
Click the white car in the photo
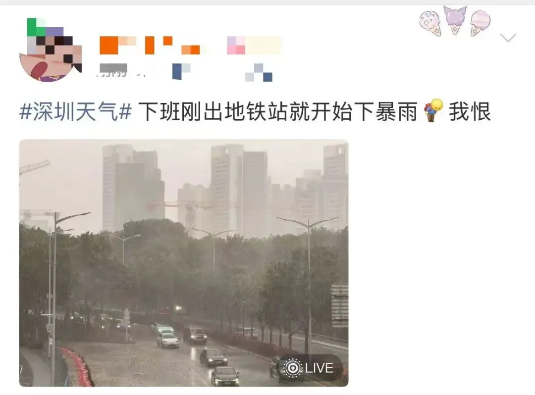pyautogui.click(x=167, y=340)
